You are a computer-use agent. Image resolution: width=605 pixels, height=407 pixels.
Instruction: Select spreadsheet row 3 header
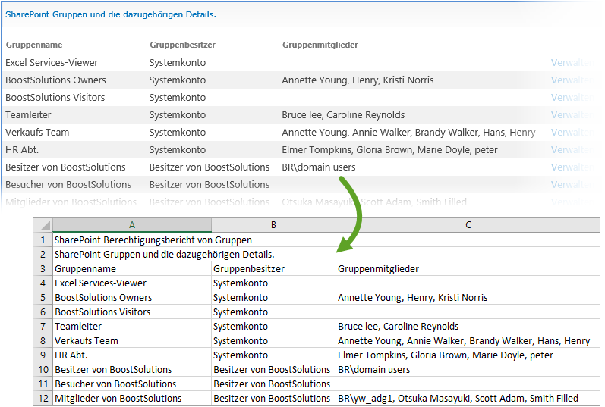pyautogui.click(x=43, y=268)
